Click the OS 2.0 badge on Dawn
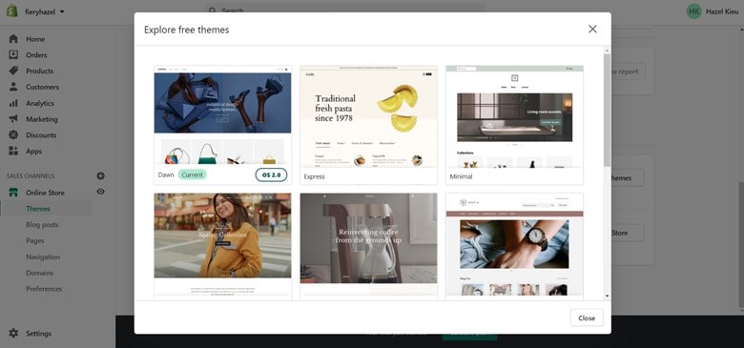 (272, 174)
